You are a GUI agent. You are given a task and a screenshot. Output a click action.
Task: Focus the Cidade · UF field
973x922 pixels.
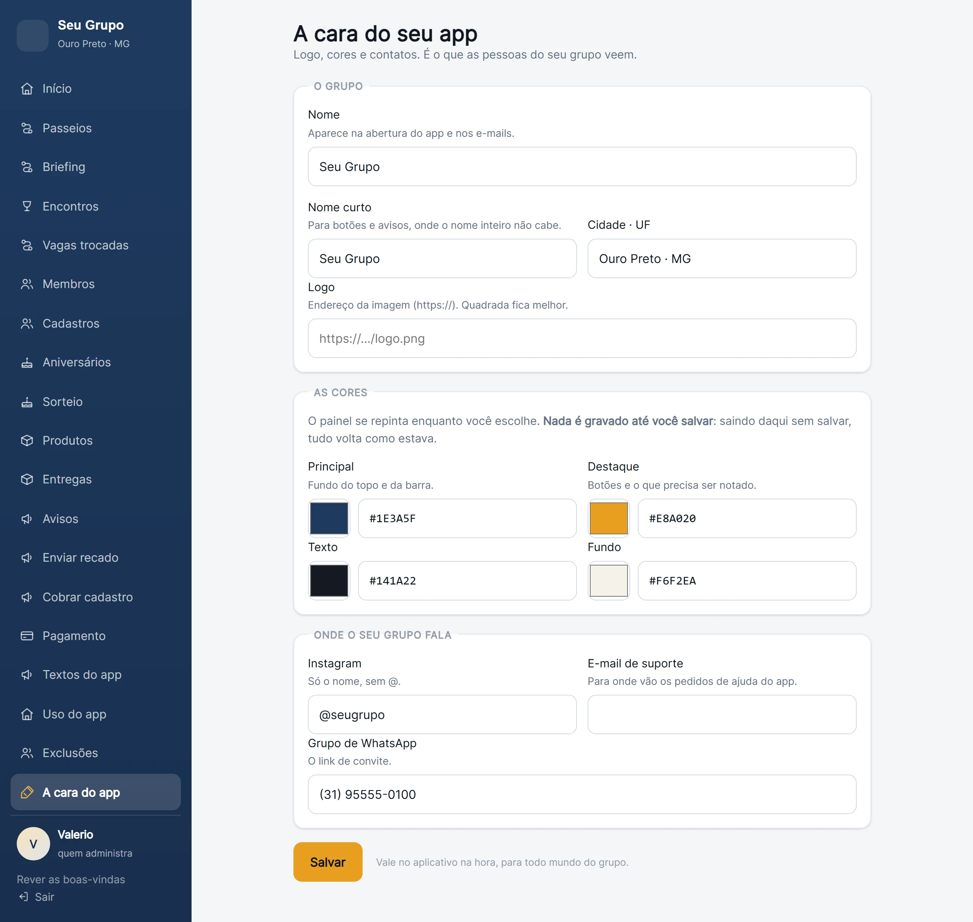point(722,258)
